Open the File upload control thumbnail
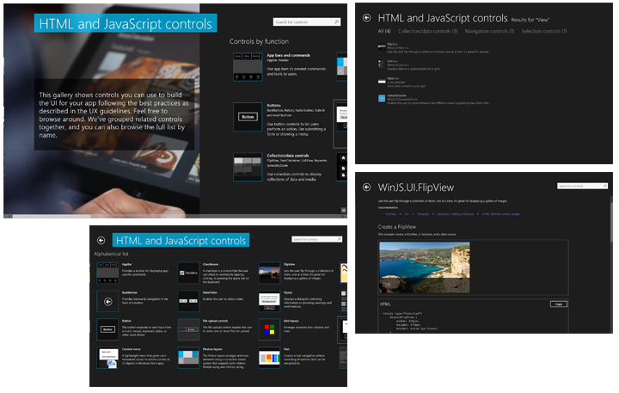The height and width of the screenshot is (393, 619). click(x=188, y=329)
